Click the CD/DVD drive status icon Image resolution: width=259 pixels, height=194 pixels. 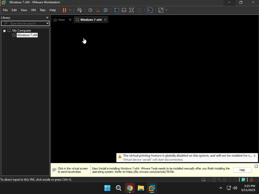point(209,180)
